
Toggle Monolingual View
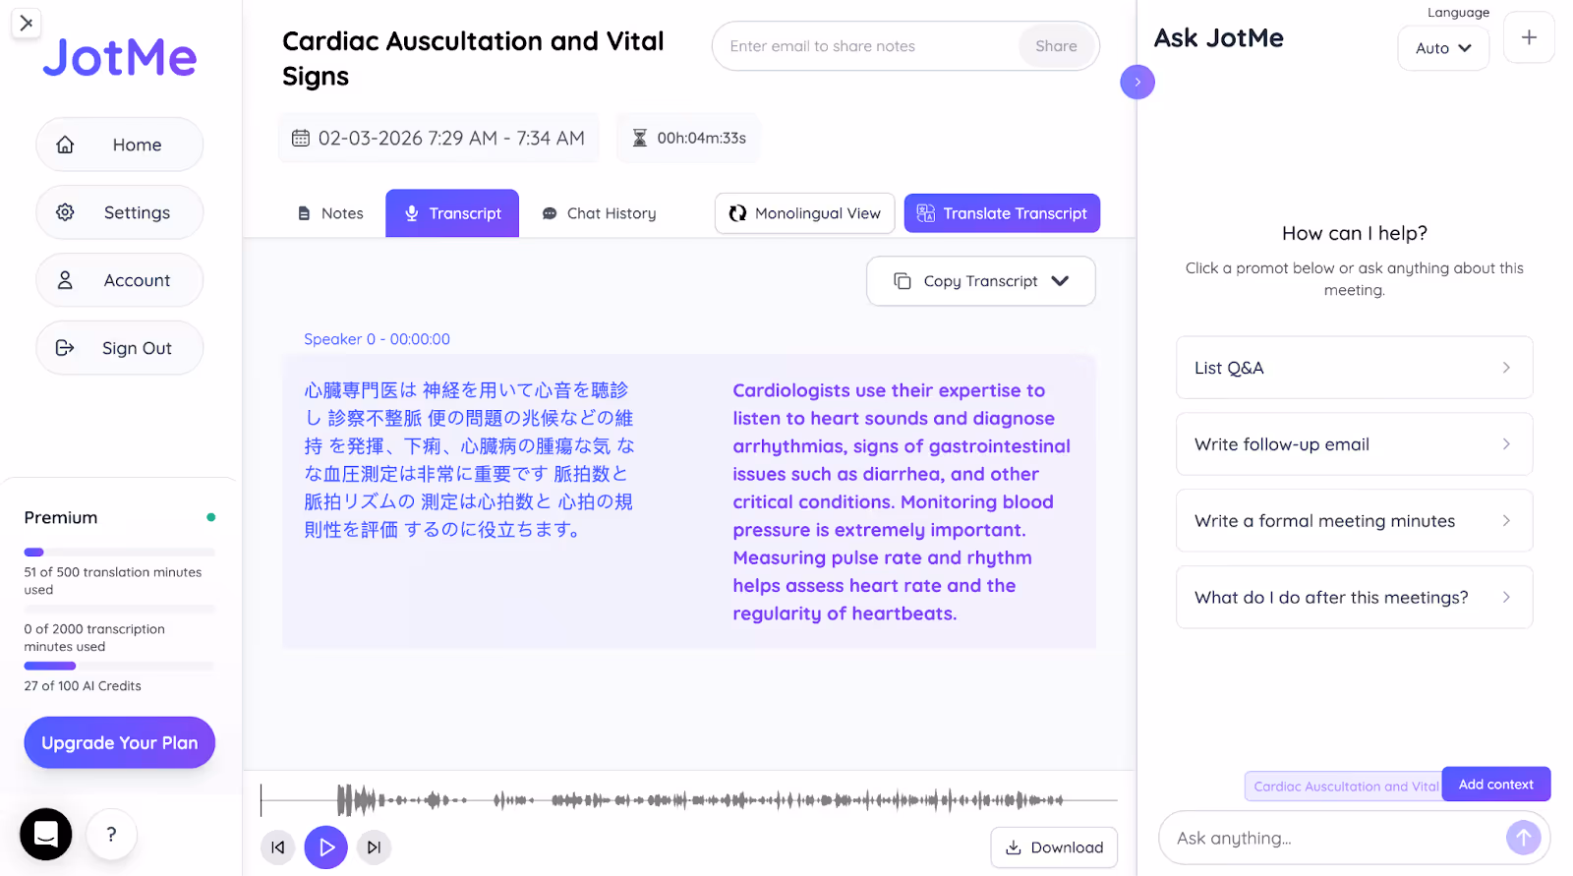click(804, 213)
